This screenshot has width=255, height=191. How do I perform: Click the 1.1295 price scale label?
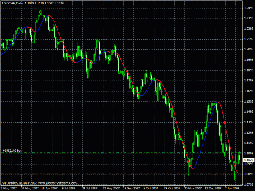tap(248, 133)
